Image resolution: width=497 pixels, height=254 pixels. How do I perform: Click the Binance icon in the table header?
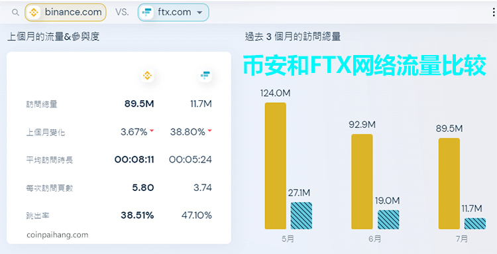[147, 76]
